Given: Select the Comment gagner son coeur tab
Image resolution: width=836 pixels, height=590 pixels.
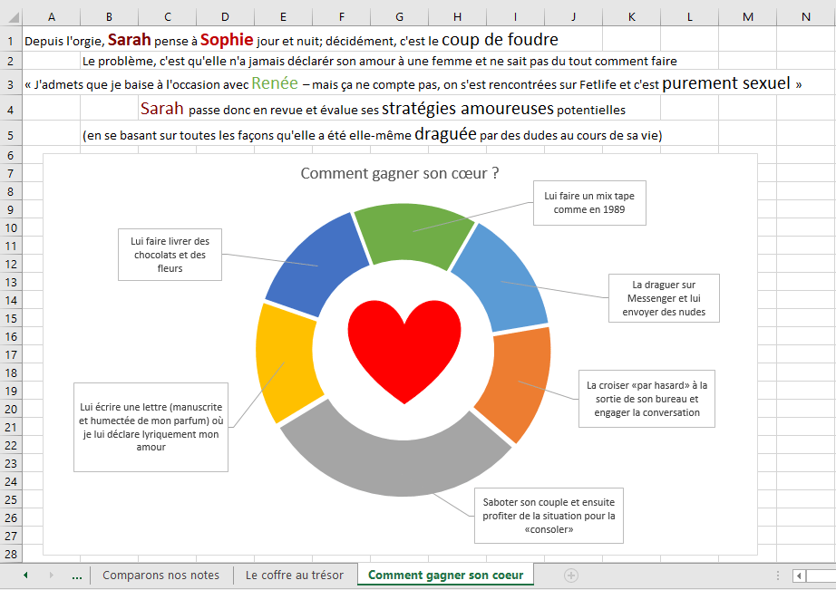Looking at the screenshot, I should [x=445, y=575].
